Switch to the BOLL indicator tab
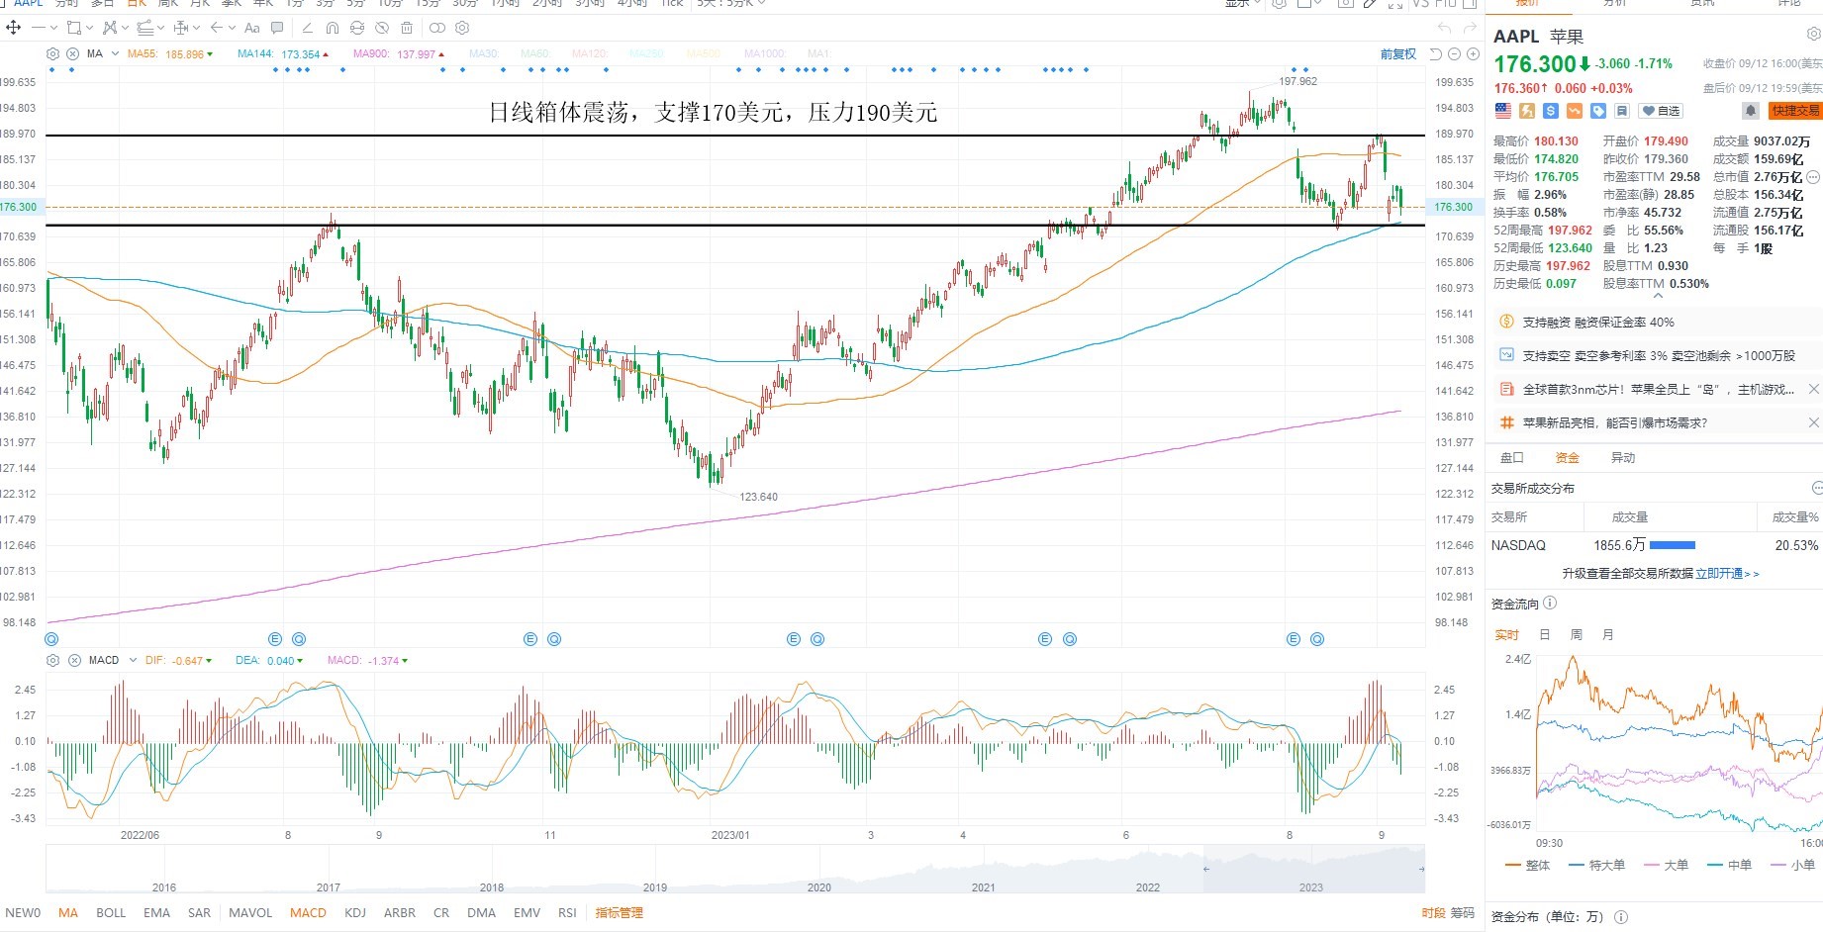 (111, 912)
